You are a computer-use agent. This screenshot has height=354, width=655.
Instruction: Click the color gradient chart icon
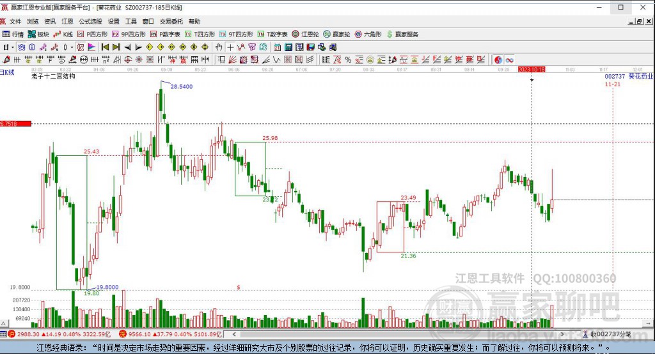pyautogui.click(x=91, y=47)
